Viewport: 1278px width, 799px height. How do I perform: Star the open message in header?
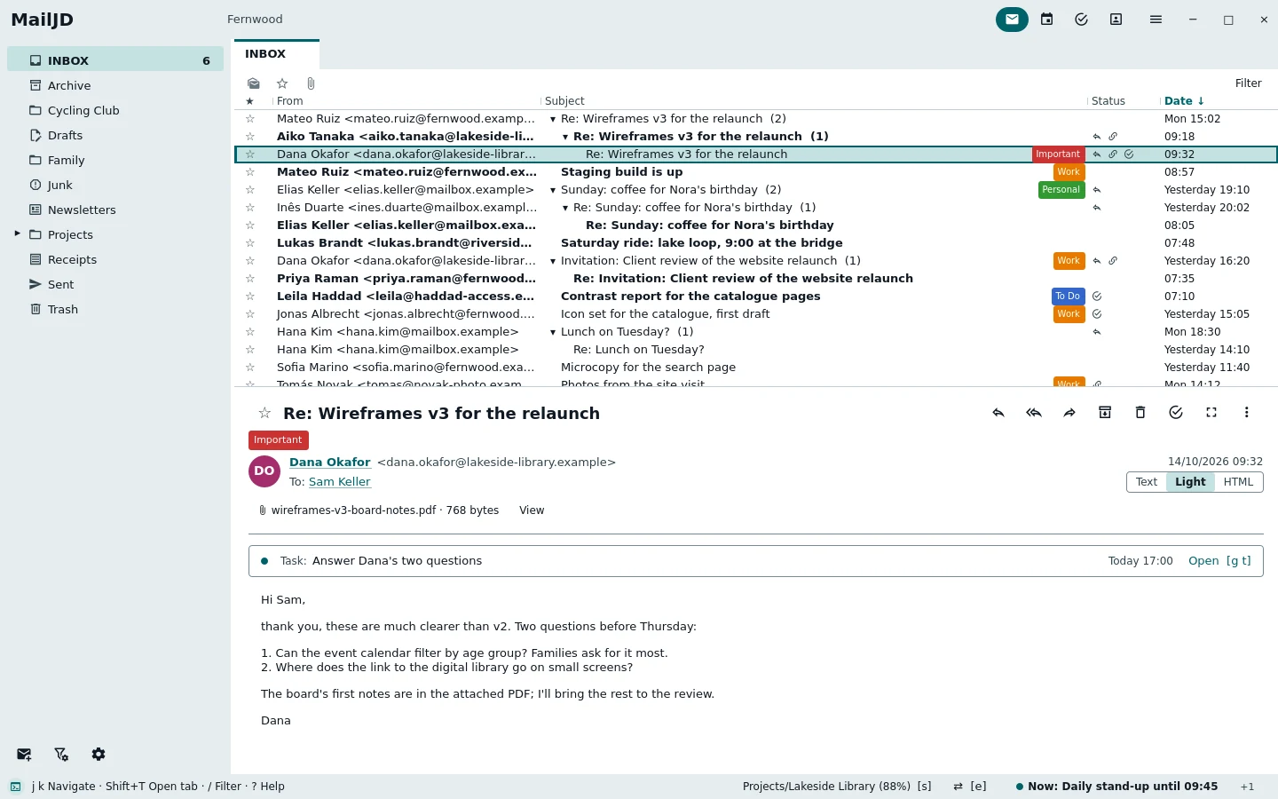click(264, 413)
